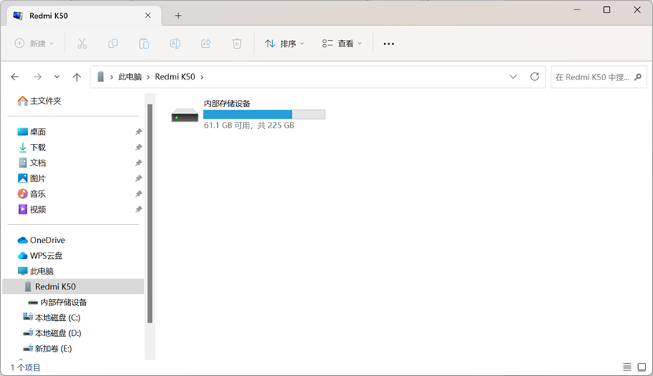Image resolution: width=653 pixels, height=376 pixels.
Task: Click 此电脑 in the address breadcrumb
Action: [x=130, y=77]
